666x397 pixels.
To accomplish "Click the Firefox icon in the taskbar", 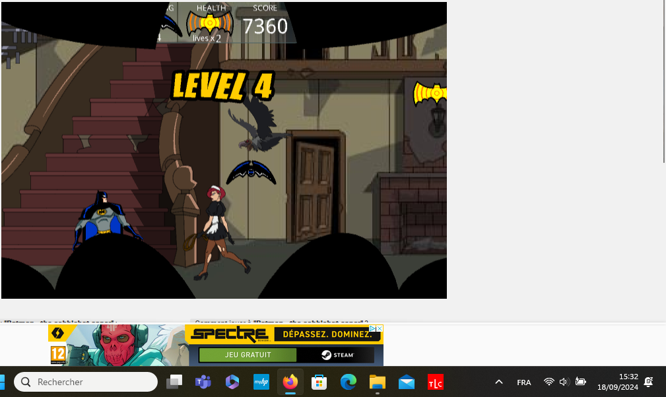I will click(x=290, y=382).
